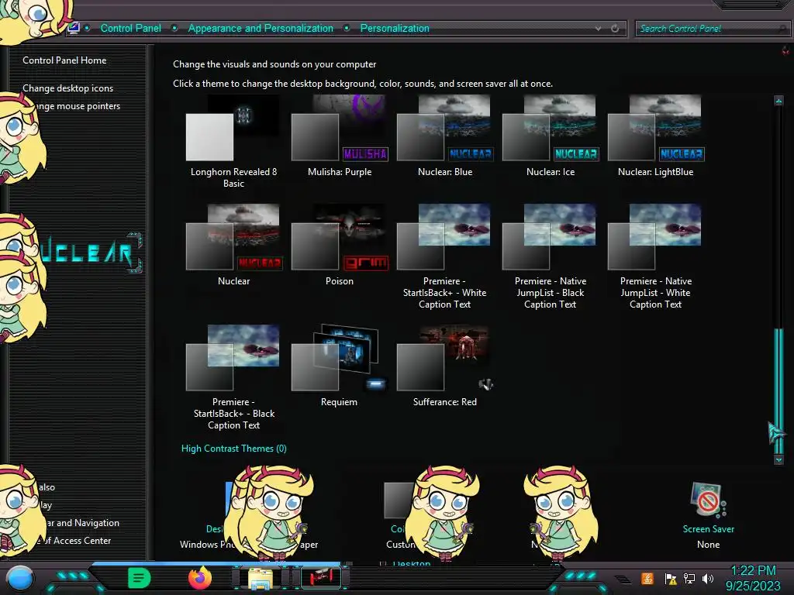
Task: Open Screen Saver settings icon
Action: (708, 500)
